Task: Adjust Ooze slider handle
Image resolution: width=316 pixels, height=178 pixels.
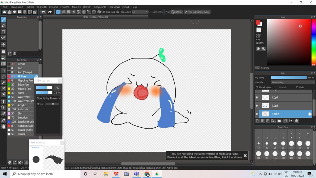Action: click(x=53, y=104)
